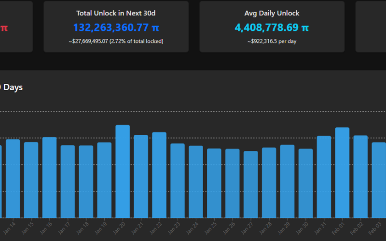Click the ~$27,669,495.07 total locked subtext
The height and width of the screenshot is (241, 386).
point(116,41)
